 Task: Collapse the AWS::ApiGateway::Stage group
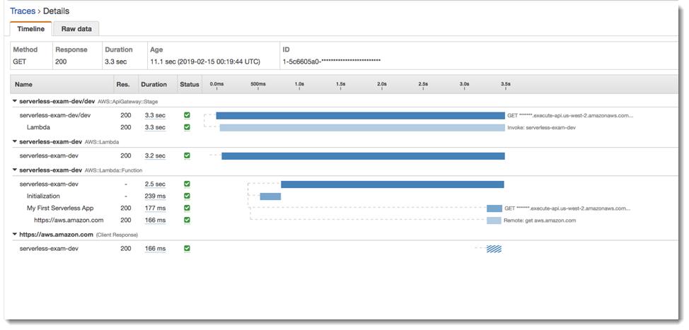click(x=16, y=101)
